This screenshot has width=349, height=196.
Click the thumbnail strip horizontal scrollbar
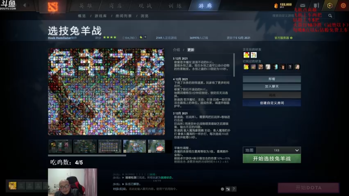pyautogui.click(x=87, y=155)
